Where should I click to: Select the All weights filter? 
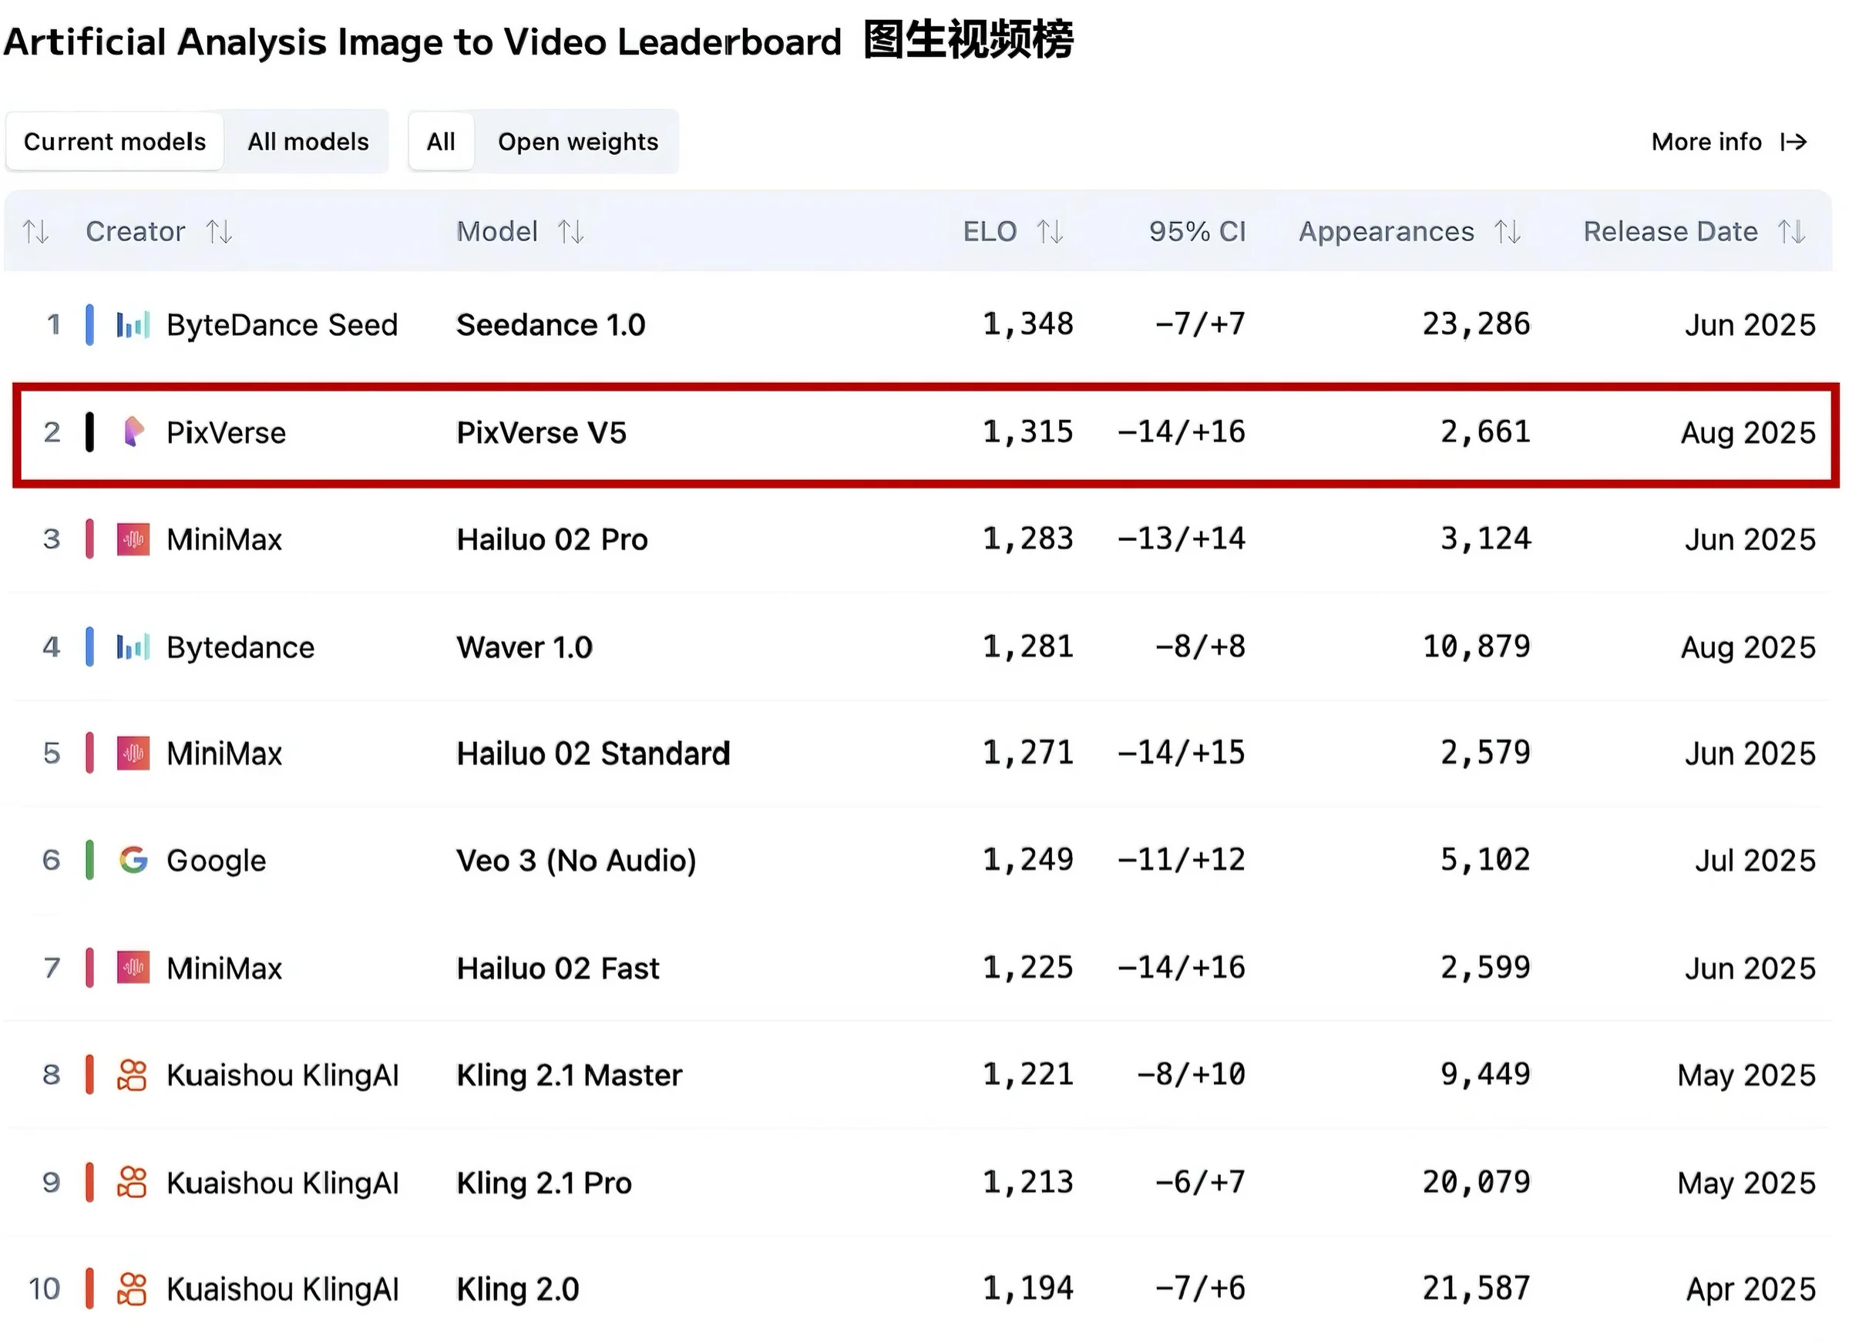pos(441,142)
